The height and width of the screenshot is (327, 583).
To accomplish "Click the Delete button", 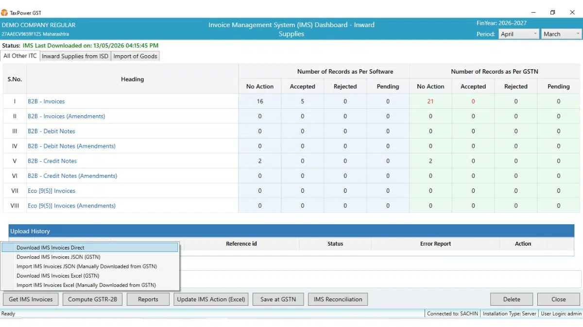I will 512,299.
